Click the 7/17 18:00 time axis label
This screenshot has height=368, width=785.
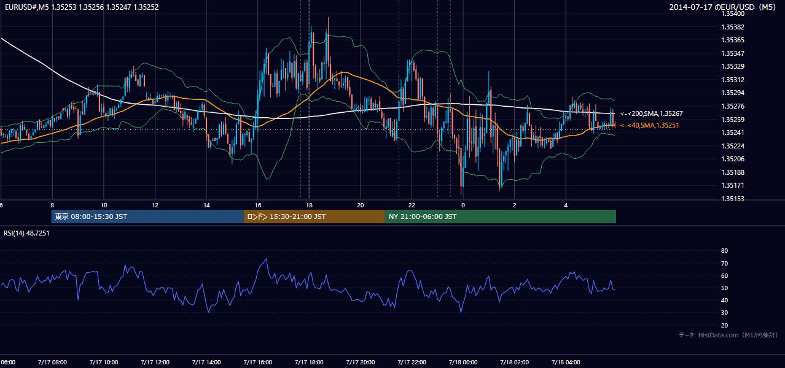tap(309, 362)
